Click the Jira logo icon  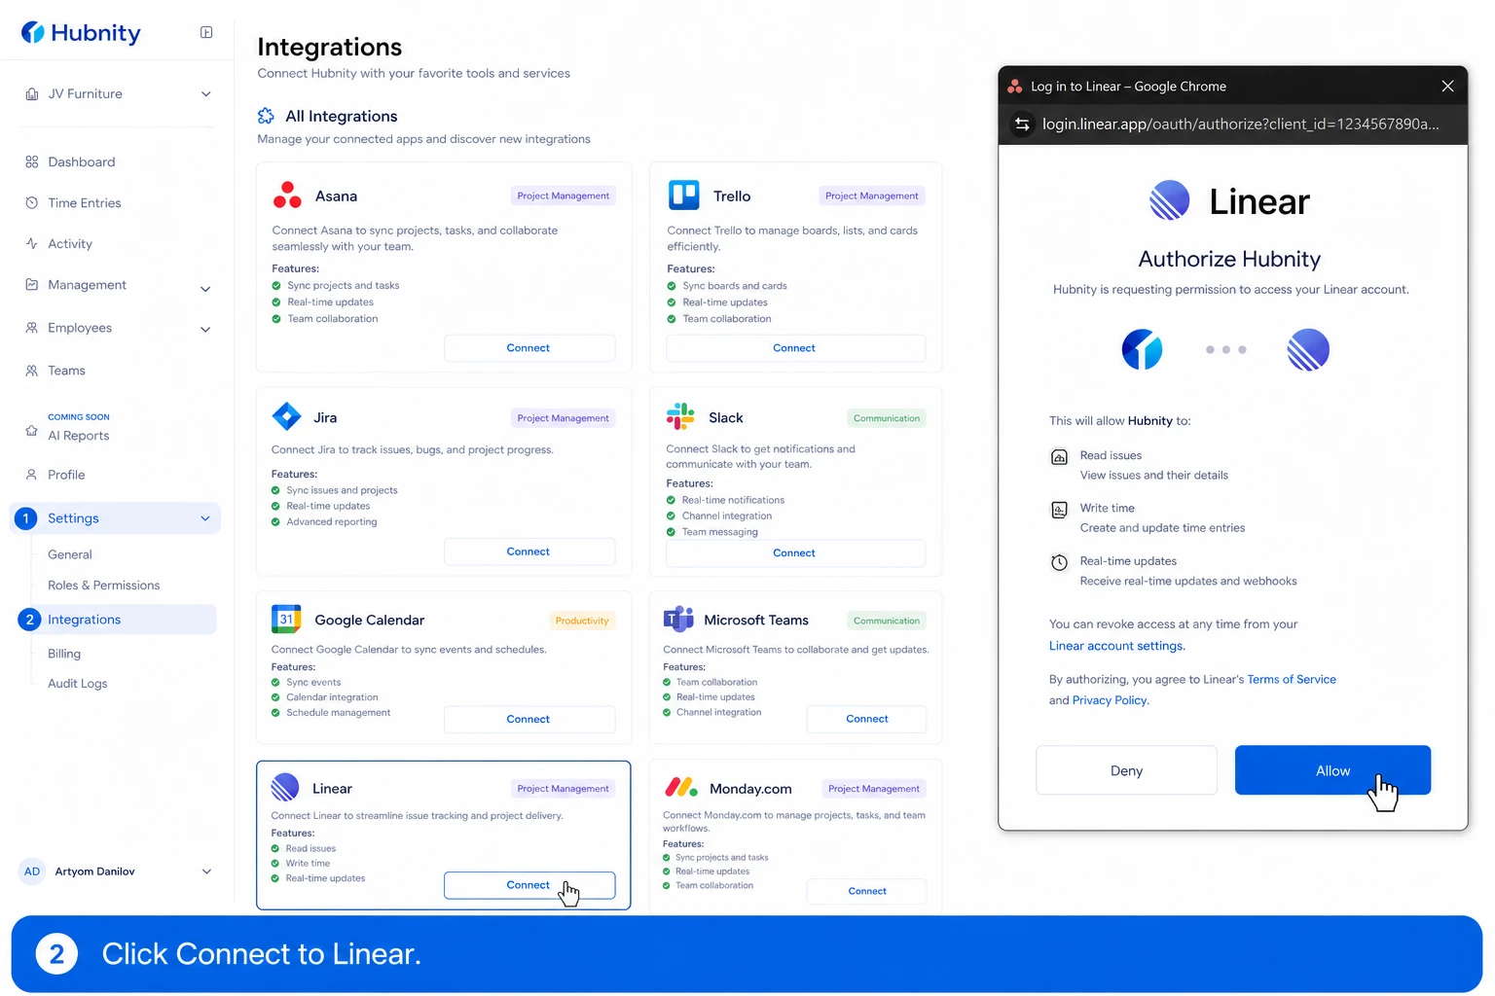click(x=286, y=416)
